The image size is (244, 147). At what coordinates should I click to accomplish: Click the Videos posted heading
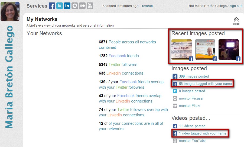tap(191, 118)
